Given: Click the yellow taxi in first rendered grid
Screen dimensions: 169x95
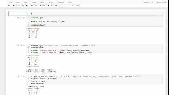Looking at the screenshot, I should coord(33,32).
